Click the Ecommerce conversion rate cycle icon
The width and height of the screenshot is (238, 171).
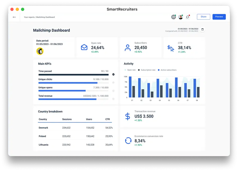pos(128,141)
